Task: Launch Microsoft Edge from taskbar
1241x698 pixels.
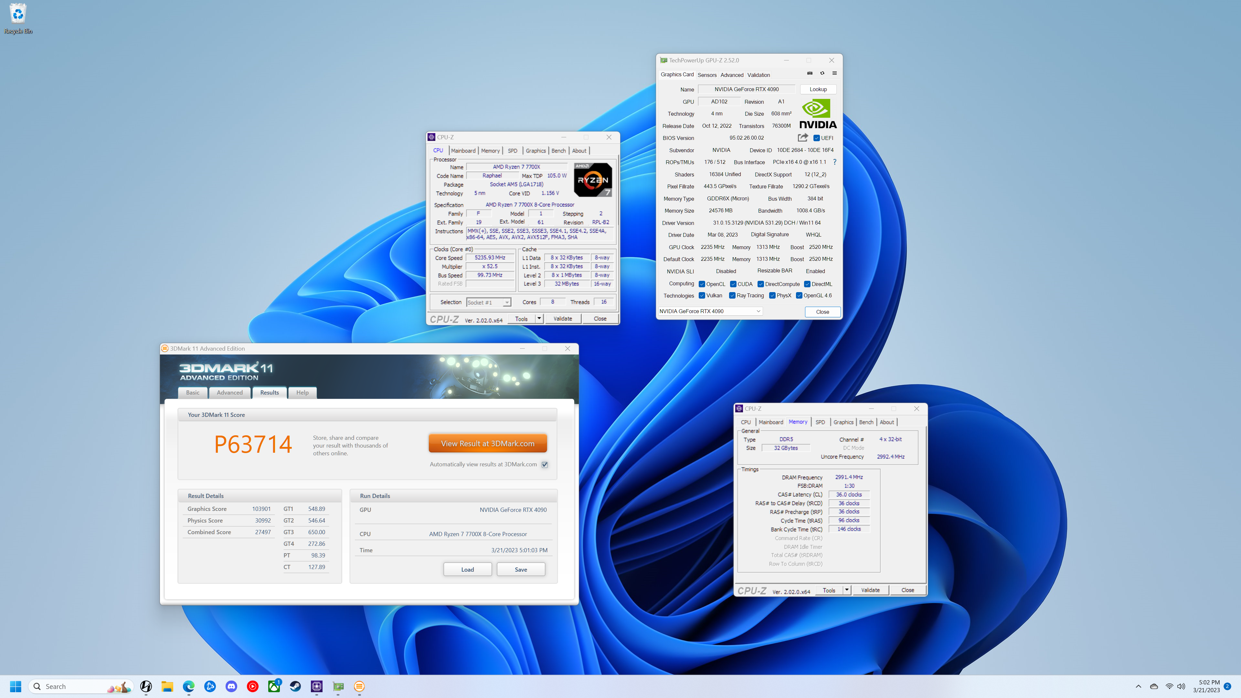Action: point(188,686)
